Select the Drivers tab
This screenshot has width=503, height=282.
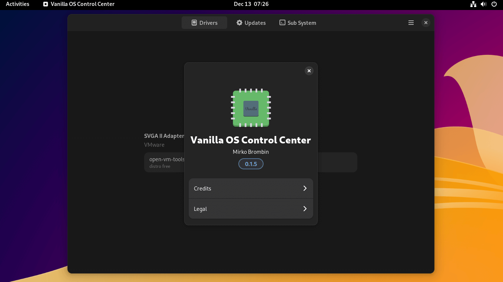[x=204, y=23]
